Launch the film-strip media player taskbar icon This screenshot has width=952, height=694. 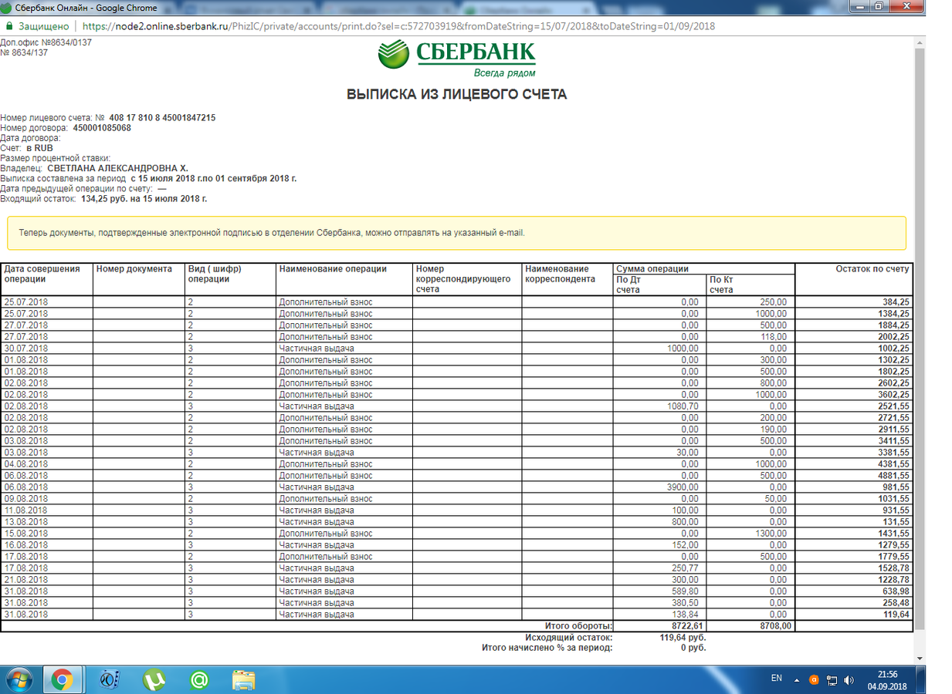(x=109, y=679)
